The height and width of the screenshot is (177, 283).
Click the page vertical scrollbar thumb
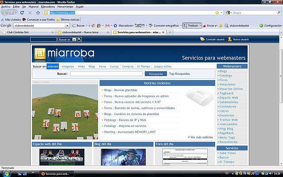[x=281, y=76]
